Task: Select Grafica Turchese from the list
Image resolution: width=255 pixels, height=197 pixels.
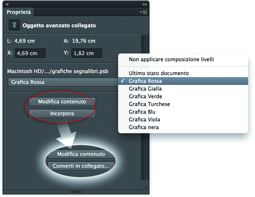Action: [x=183, y=104]
